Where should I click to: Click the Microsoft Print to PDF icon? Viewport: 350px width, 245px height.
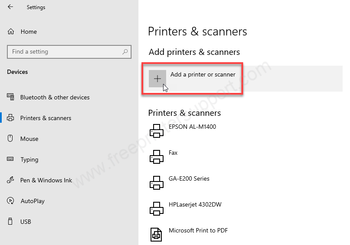coord(157,234)
